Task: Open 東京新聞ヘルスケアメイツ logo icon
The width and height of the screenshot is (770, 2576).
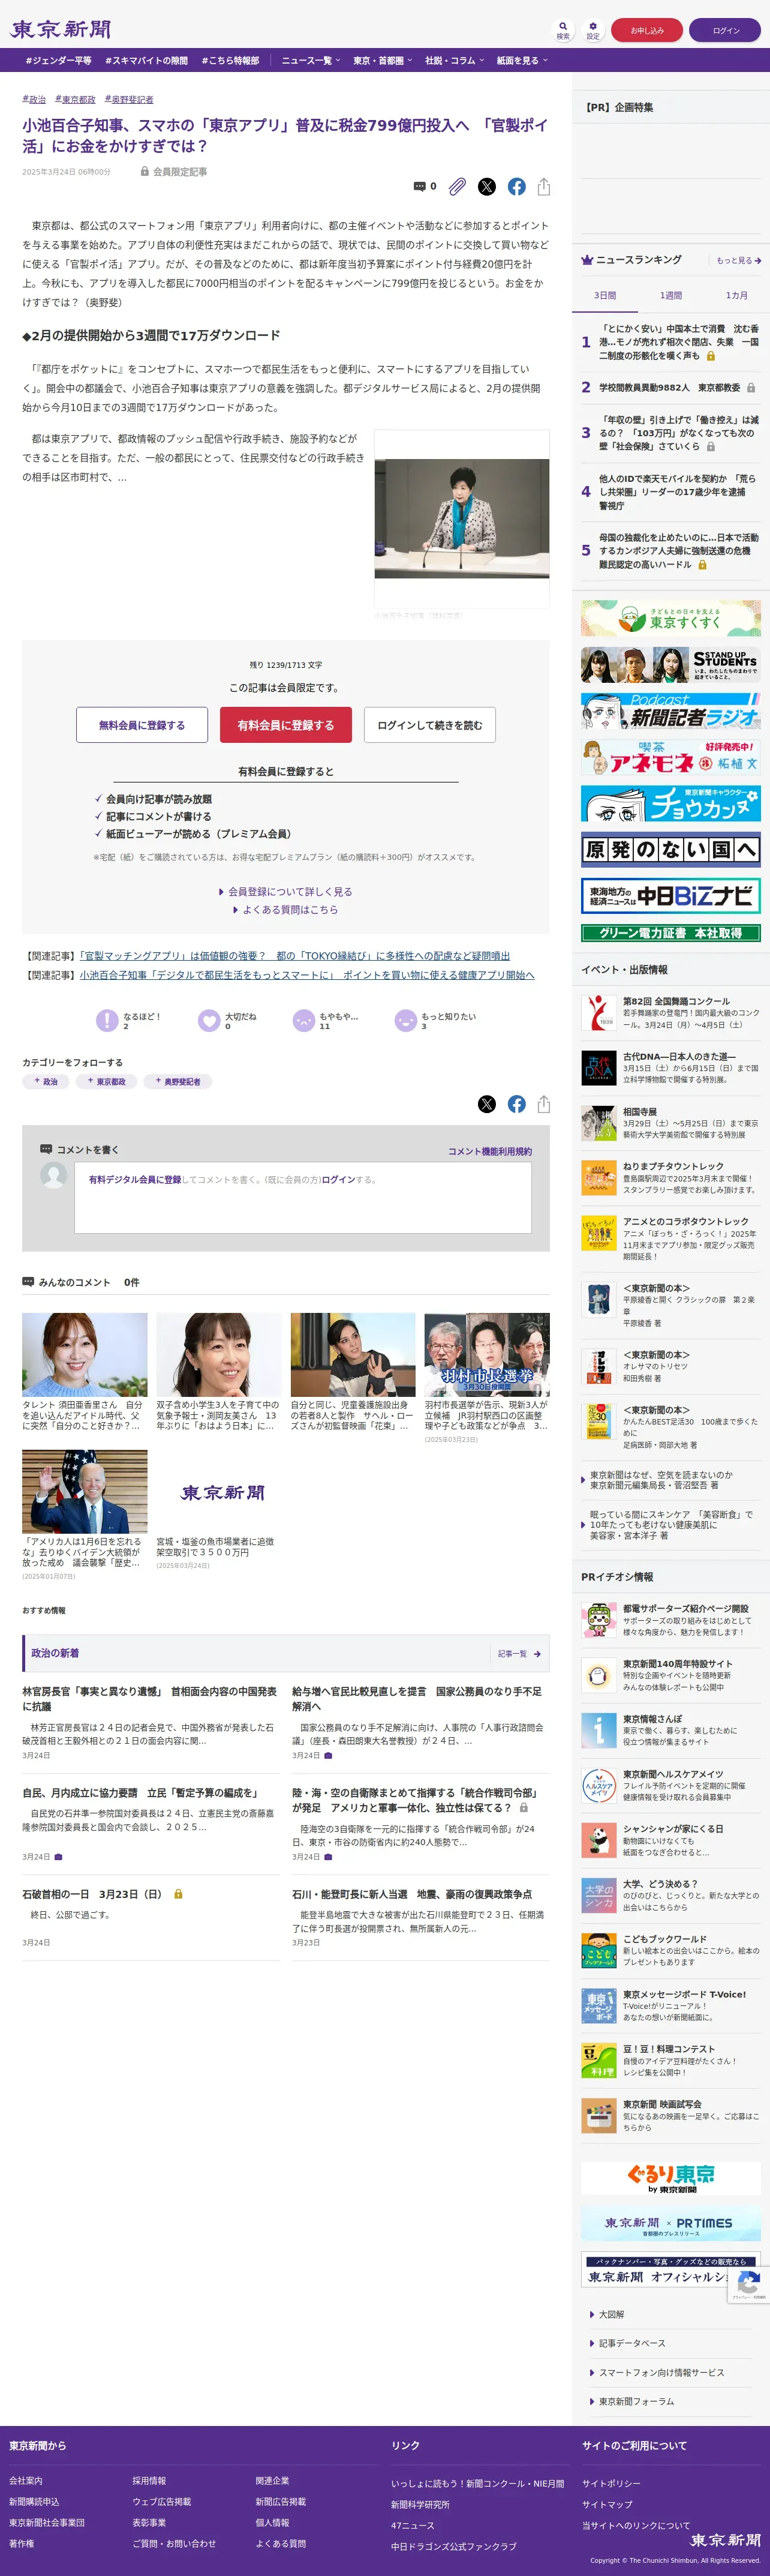Action: coord(599,1784)
